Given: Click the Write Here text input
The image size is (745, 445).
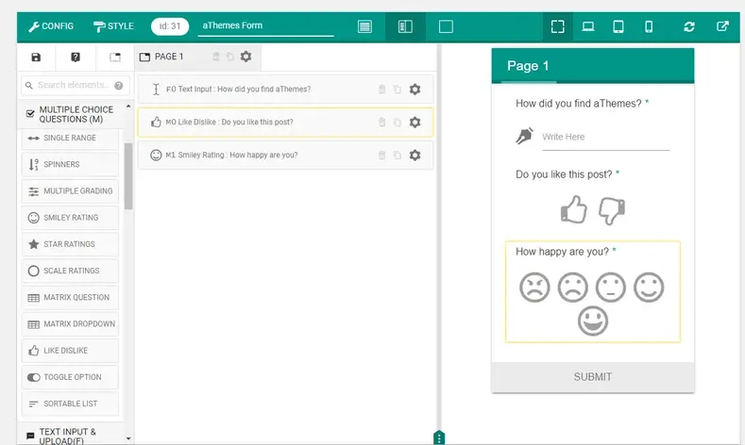Looking at the screenshot, I should coord(606,138).
